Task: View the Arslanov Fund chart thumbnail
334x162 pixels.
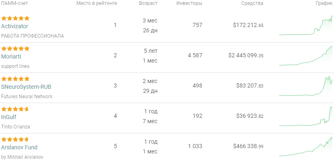Action: [306, 146]
